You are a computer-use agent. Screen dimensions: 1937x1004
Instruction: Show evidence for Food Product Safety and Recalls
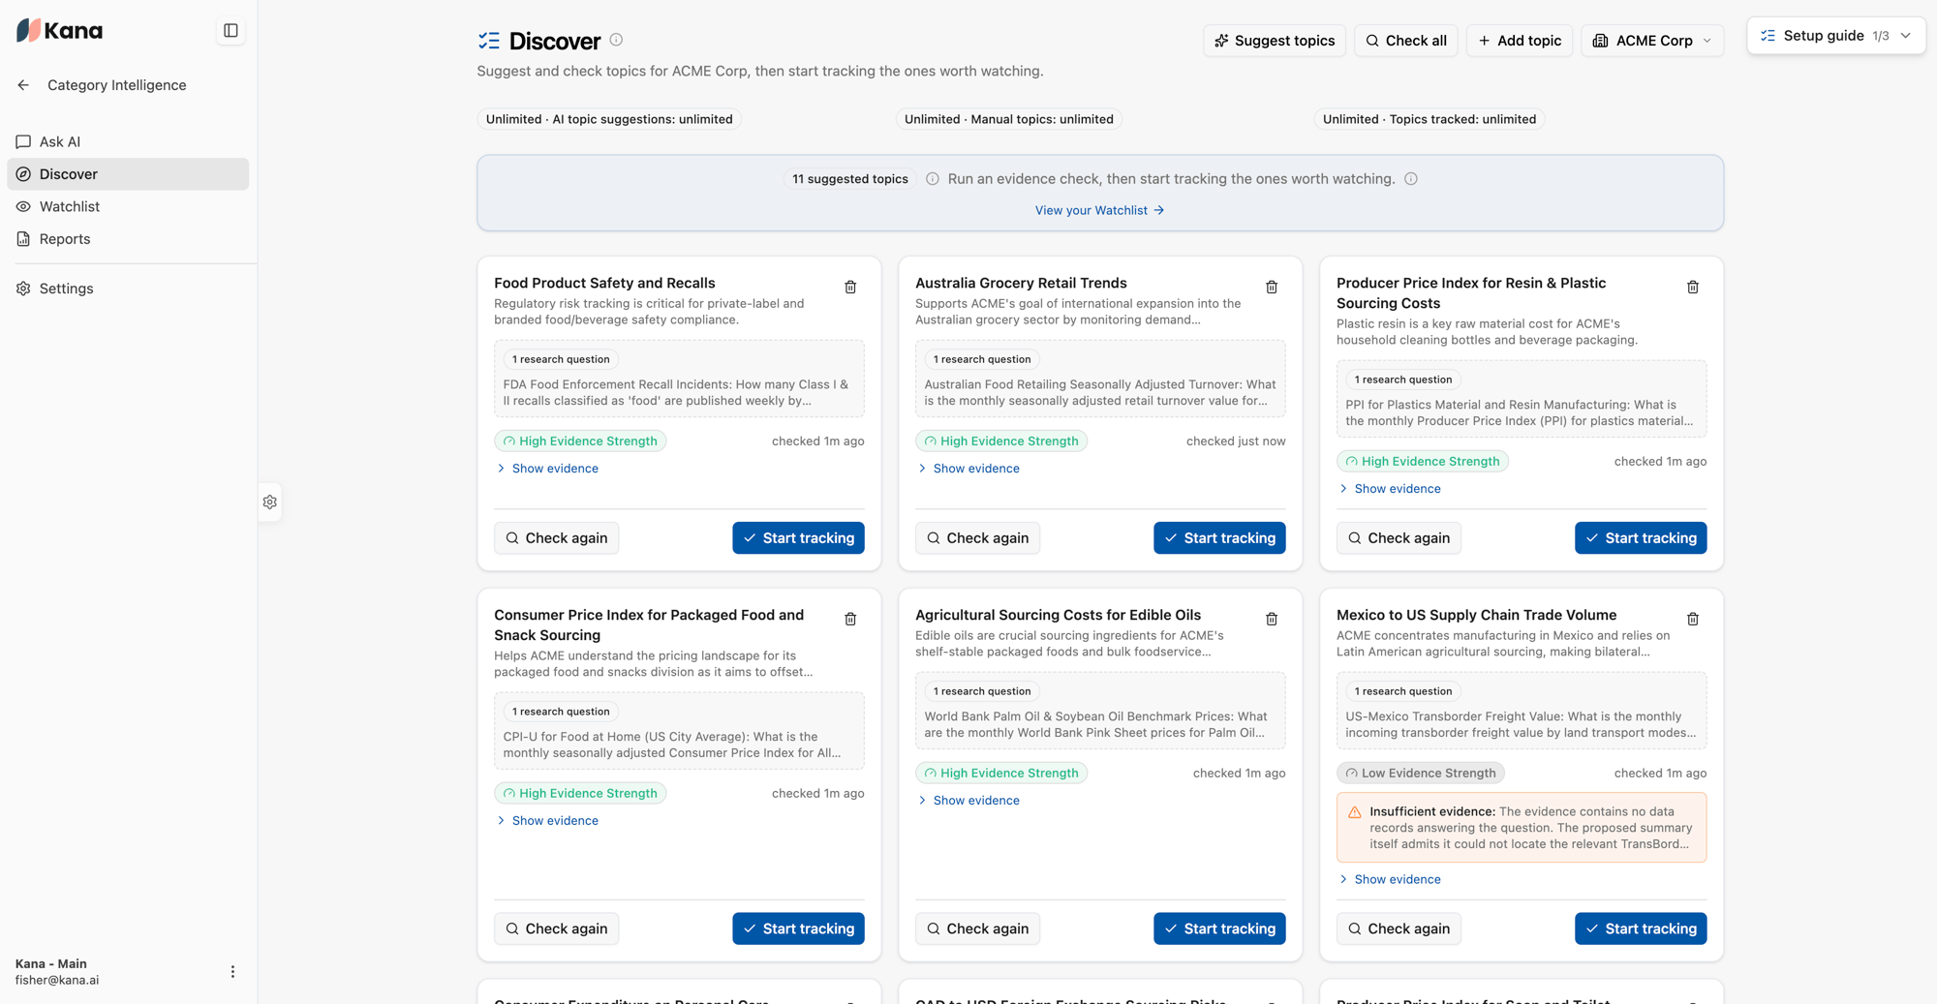[x=547, y=469]
